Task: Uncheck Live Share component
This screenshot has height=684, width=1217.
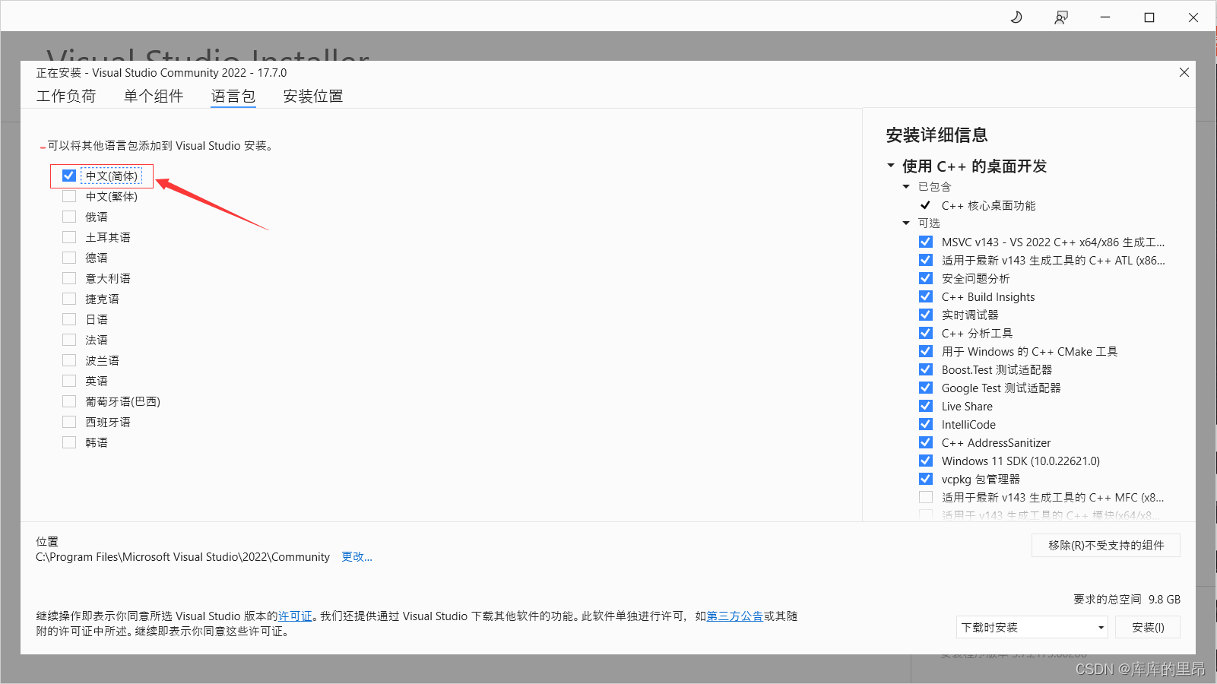Action: click(x=926, y=406)
